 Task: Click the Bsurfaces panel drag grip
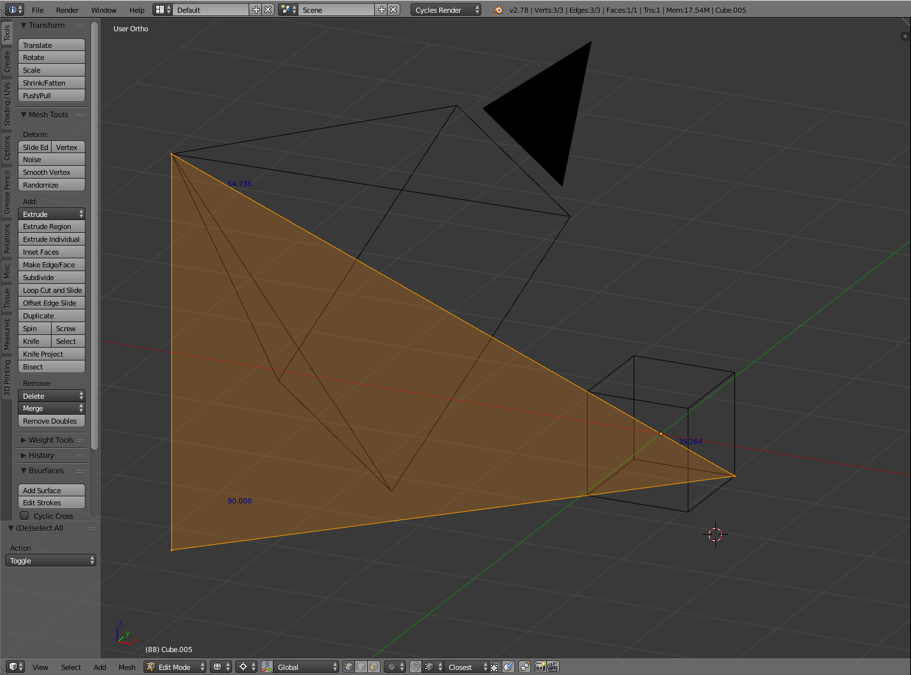pyautogui.click(x=80, y=471)
